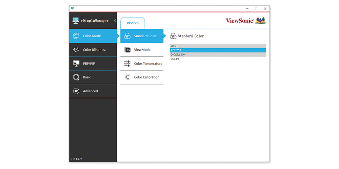Collapse the sidebar with the chevron arrow
The width and height of the screenshot is (339, 169).
click(115, 21)
